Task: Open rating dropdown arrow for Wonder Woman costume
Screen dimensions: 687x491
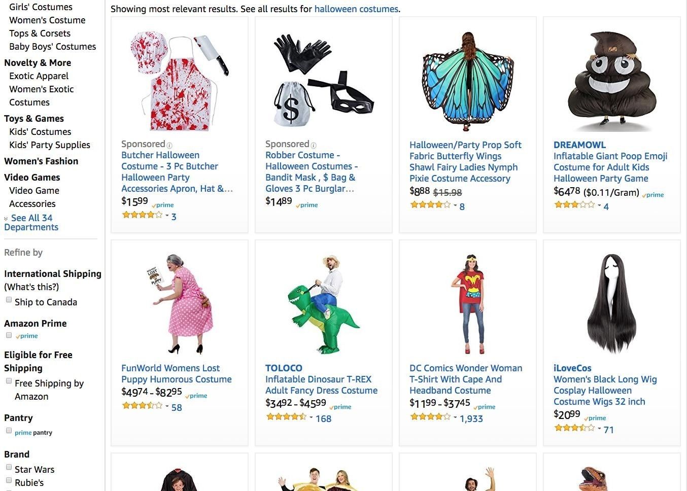Action: pyautogui.click(x=455, y=417)
